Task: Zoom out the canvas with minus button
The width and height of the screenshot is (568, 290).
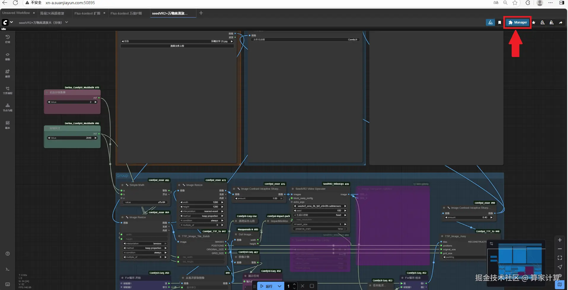Action: tap(560, 249)
